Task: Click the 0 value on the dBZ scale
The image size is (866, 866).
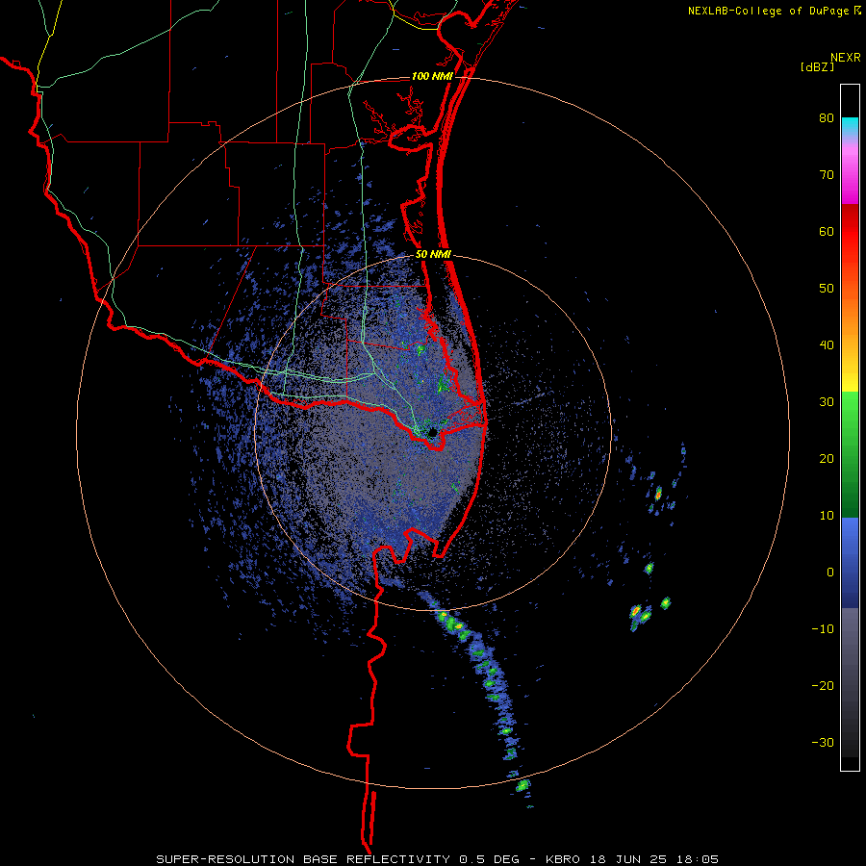Action: 830,573
